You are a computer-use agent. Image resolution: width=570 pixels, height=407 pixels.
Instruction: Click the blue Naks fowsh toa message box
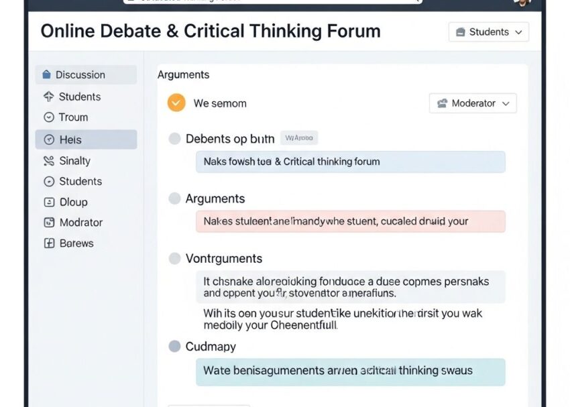(x=350, y=162)
